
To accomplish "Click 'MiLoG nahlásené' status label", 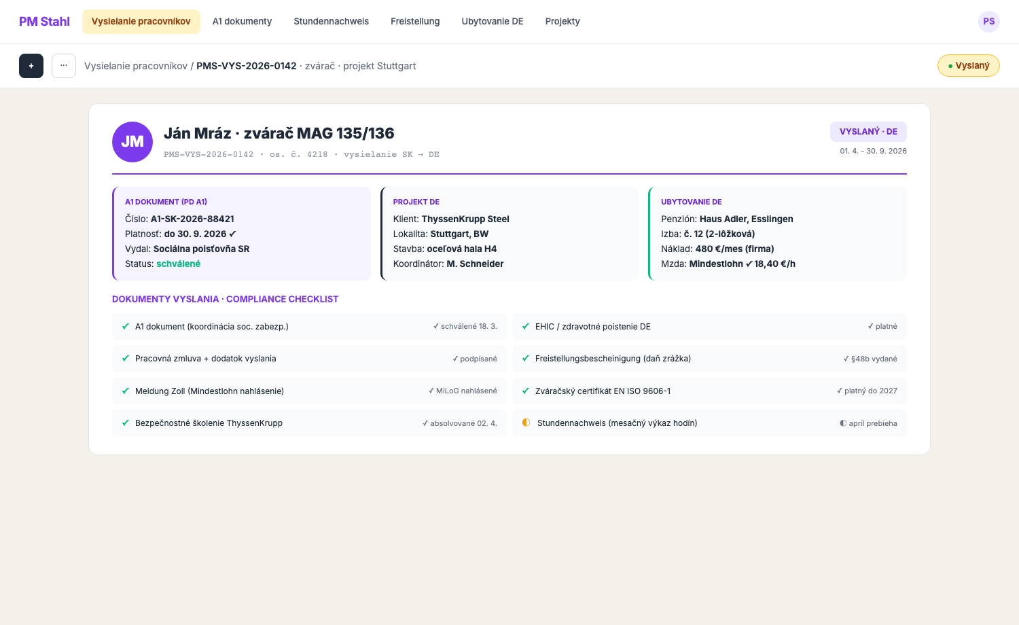I will coord(463,391).
